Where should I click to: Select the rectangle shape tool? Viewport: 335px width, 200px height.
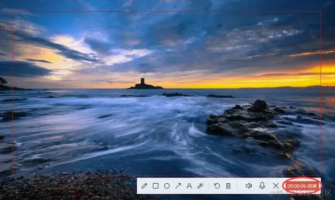[156, 186]
